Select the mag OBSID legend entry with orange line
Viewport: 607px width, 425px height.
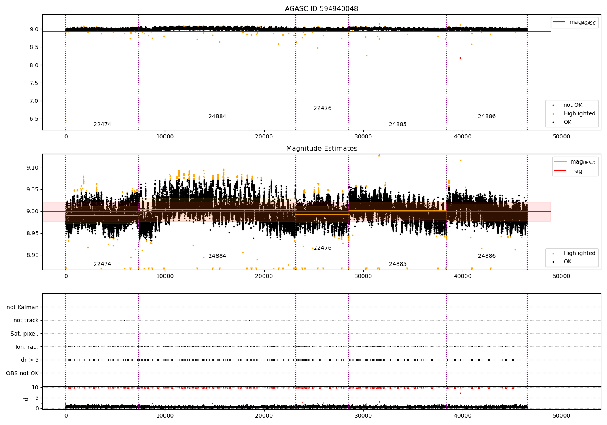tap(575, 162)
